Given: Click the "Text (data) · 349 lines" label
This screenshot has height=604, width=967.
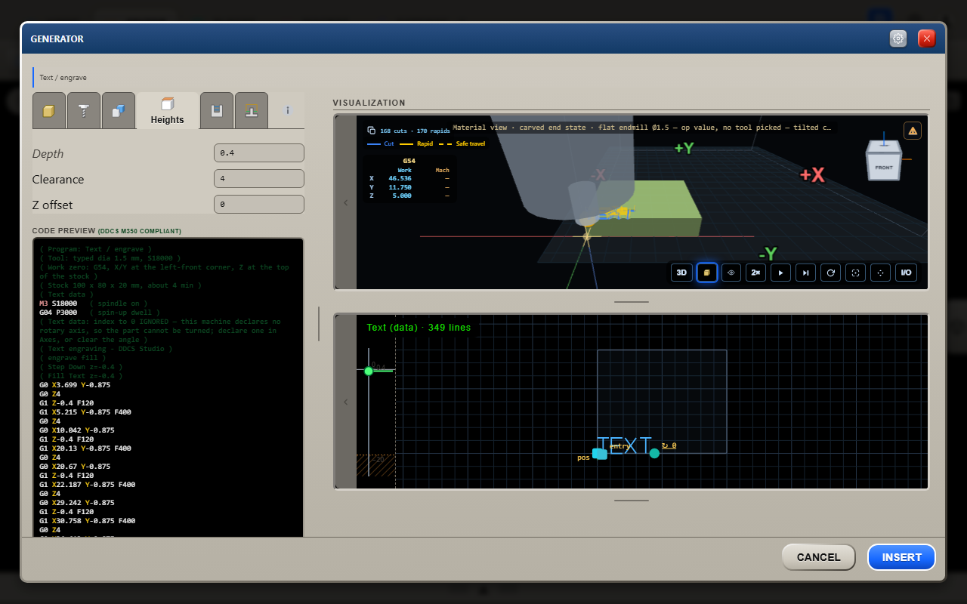Looking at the screenshot, I should point(419,328).
